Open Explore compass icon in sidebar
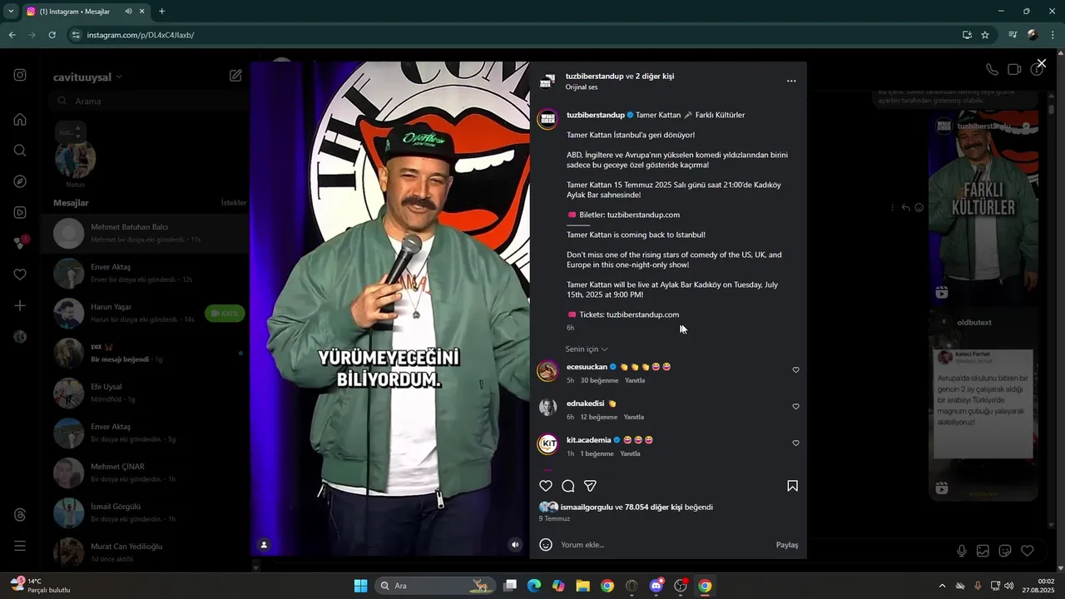The image size is (1065, 599). tap(20, 181)
